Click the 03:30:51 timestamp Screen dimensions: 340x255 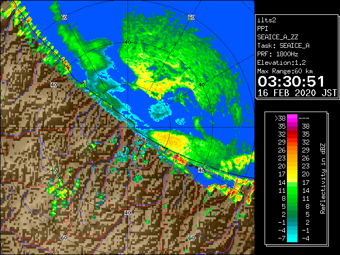click(291, 81)
